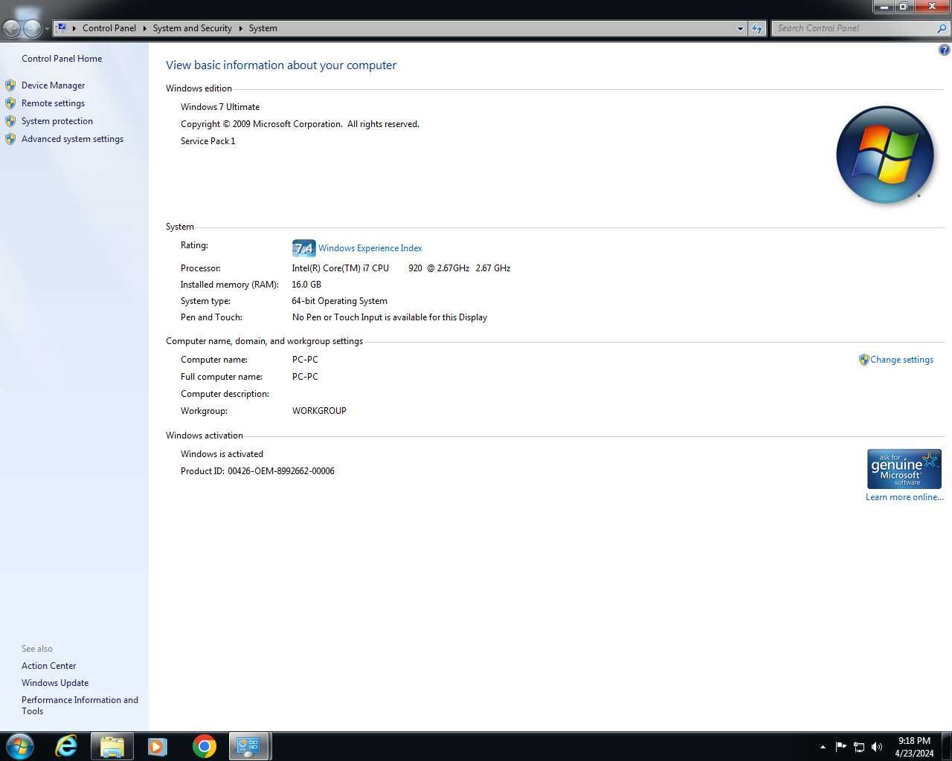952x761 pixels.
Task: Open Remote settings link
Action: pos(53,103)
